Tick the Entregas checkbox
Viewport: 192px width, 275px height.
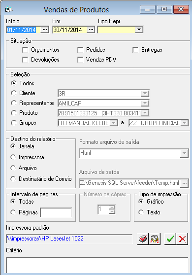[x=135, y=50]
